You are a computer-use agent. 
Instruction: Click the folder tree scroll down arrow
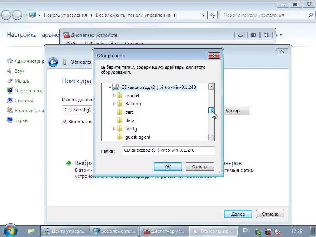pos(211,137)
